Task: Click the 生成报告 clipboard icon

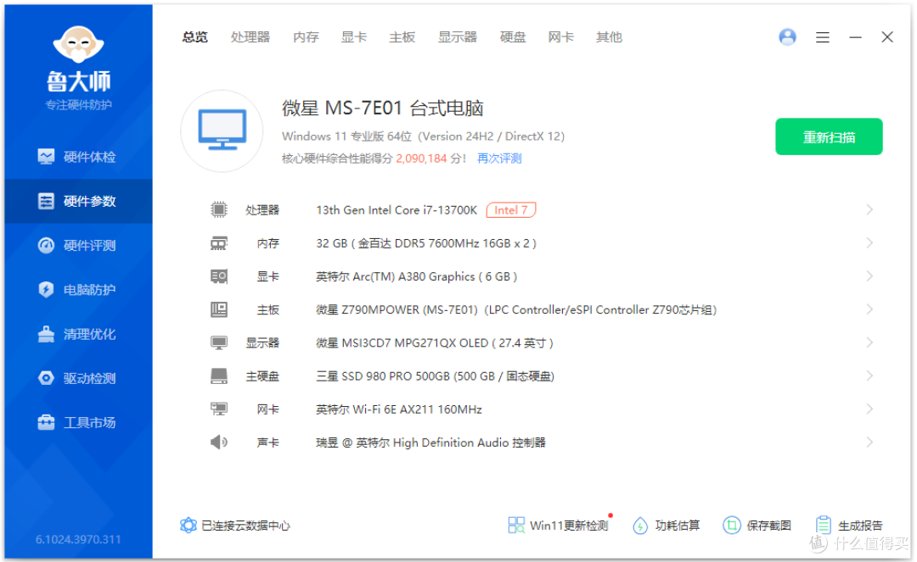Action: (824, 526)
